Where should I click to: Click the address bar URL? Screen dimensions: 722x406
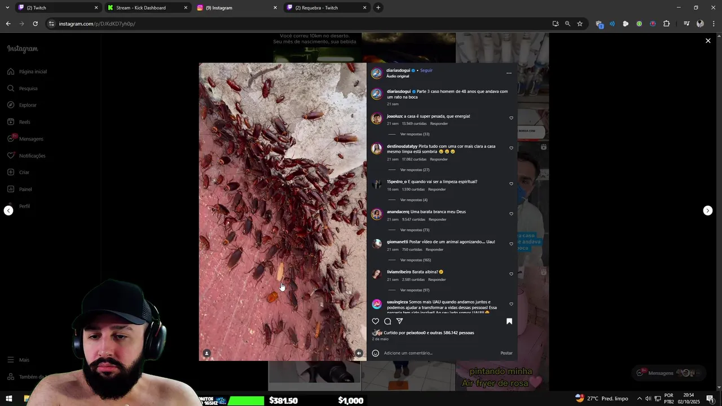(97, 24)
